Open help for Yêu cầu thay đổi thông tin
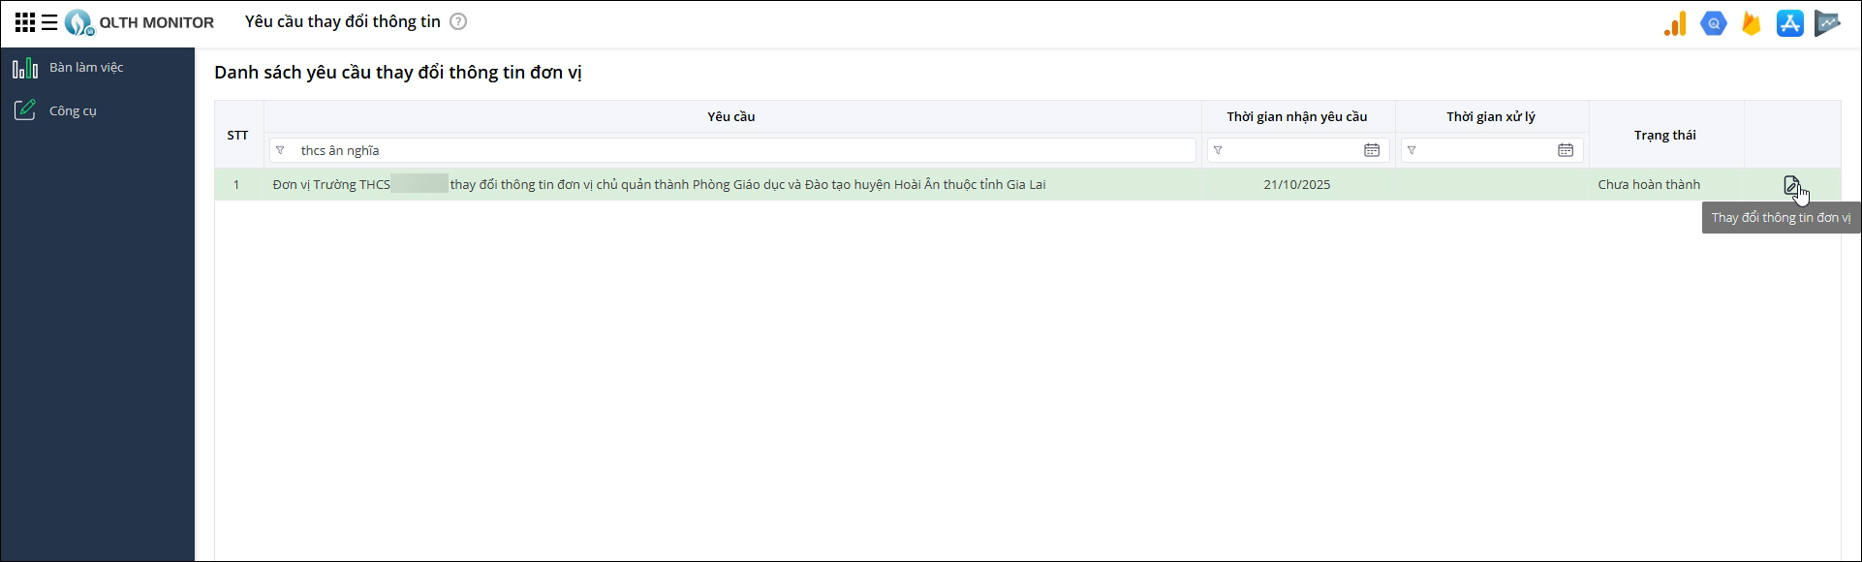The image size is (1862, 562). tap(458, 21)
